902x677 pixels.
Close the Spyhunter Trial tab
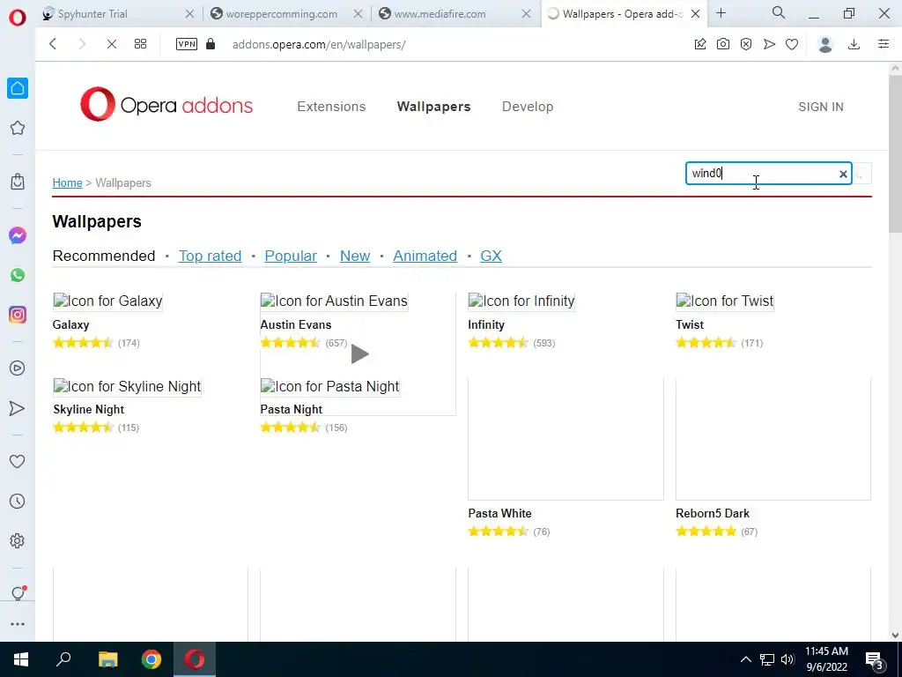(190, 14)
